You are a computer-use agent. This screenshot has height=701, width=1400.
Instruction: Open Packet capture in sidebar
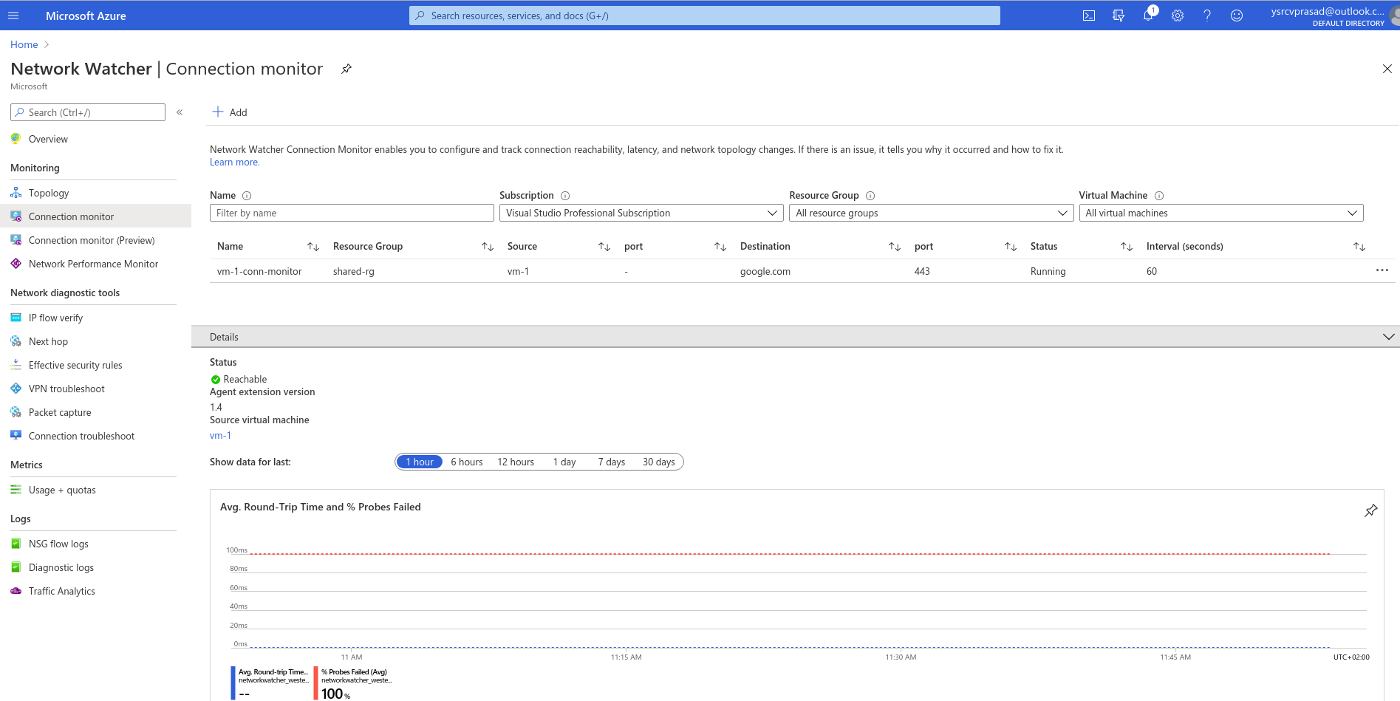[60, 412]
